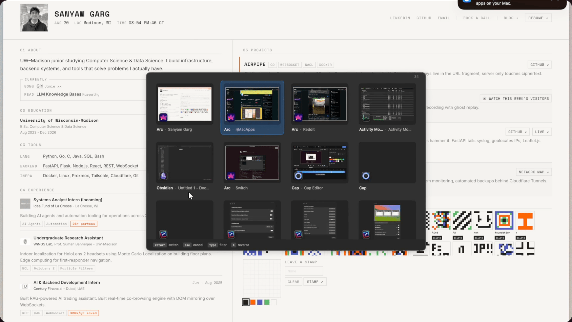
Task: Click the Switch app icon on the empty bottom-row window
Action: 163,234
